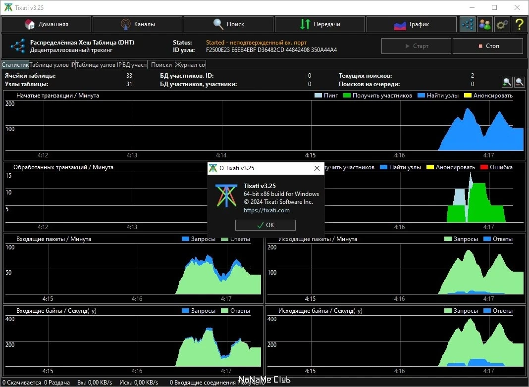Switch to the Передачи section
Image resolution: width=529 pixels, height=387 pixels.
click(x=320, y=24)
